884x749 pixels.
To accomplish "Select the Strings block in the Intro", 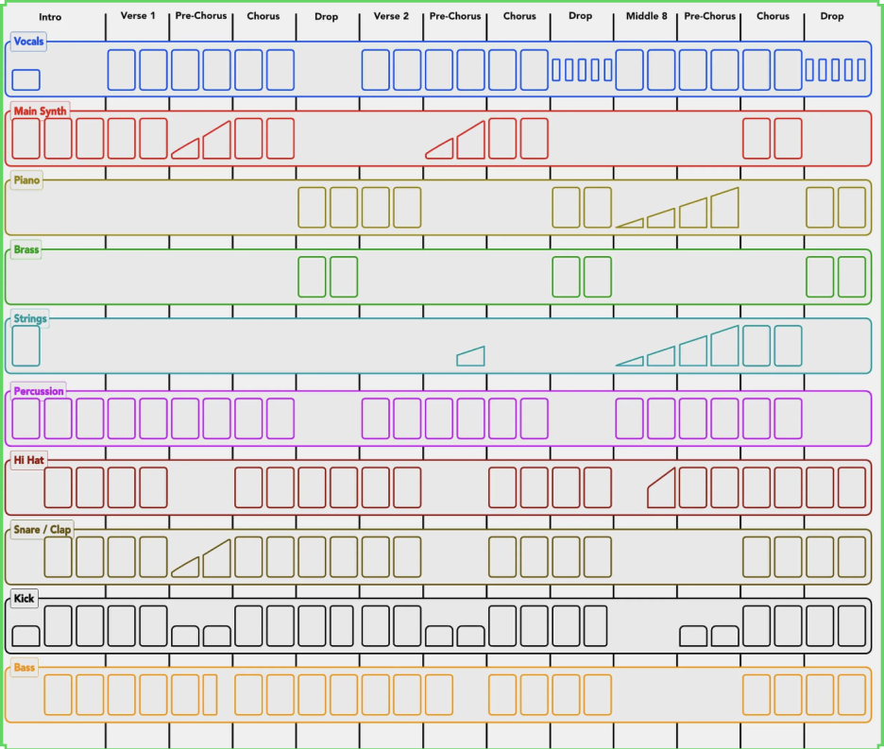I will (x=25, y=346).
